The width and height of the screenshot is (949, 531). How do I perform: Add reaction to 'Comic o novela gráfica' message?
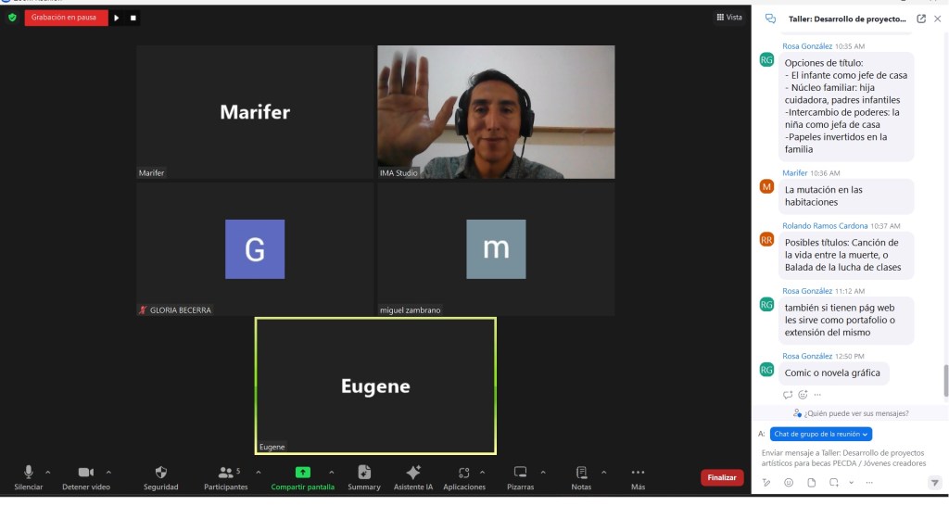point(803,395)
